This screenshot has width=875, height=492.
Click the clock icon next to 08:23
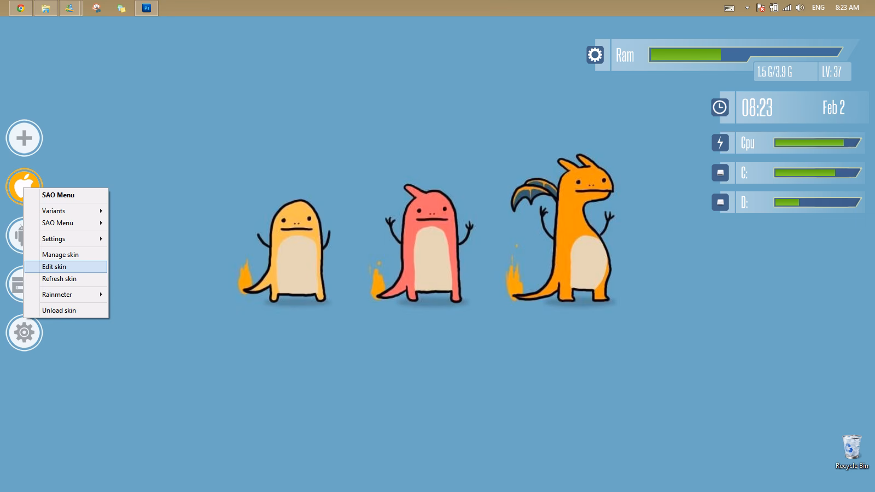point(721,107)
